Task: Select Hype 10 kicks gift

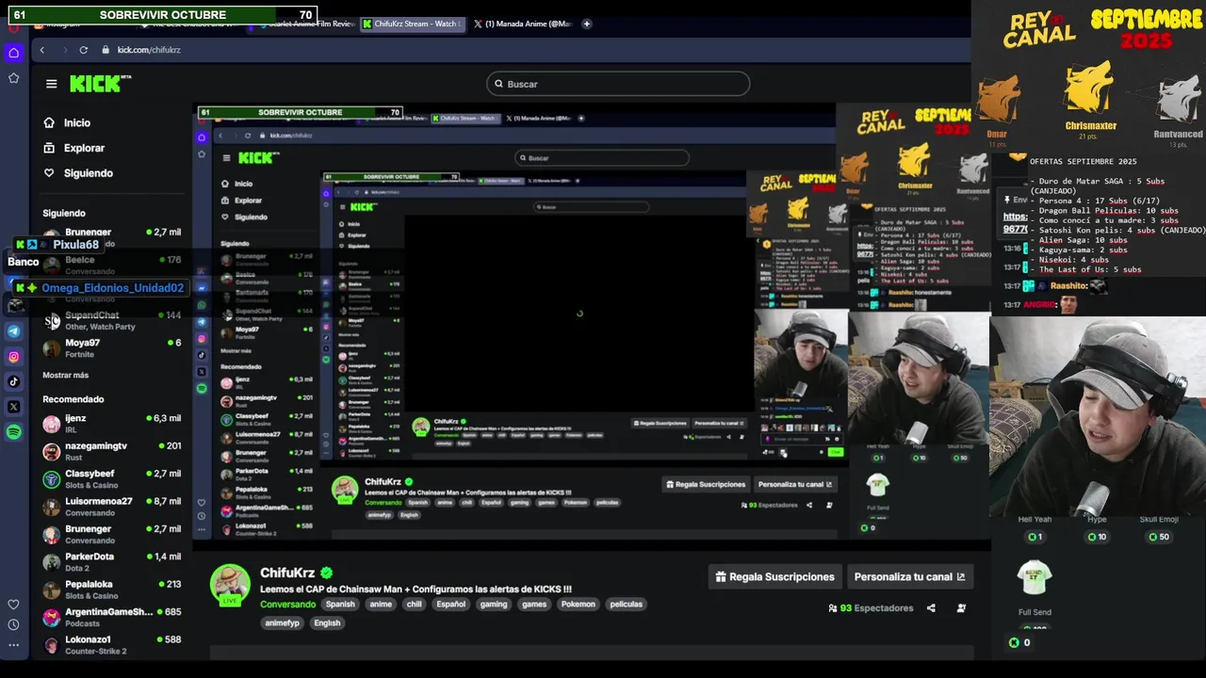Action: click(x=1097, y=527)
